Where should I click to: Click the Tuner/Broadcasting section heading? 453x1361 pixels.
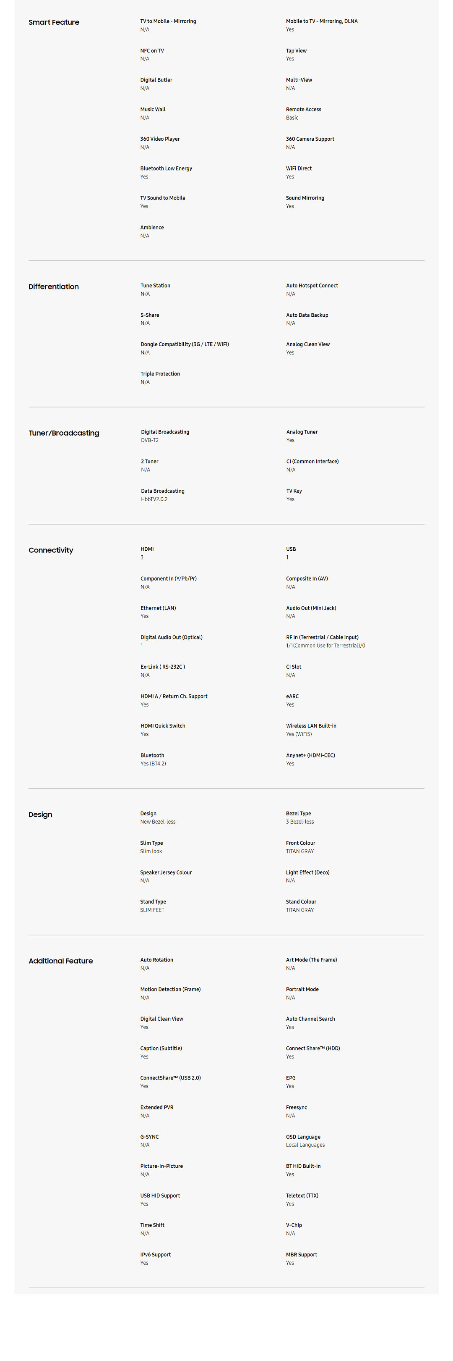(64, 433)
